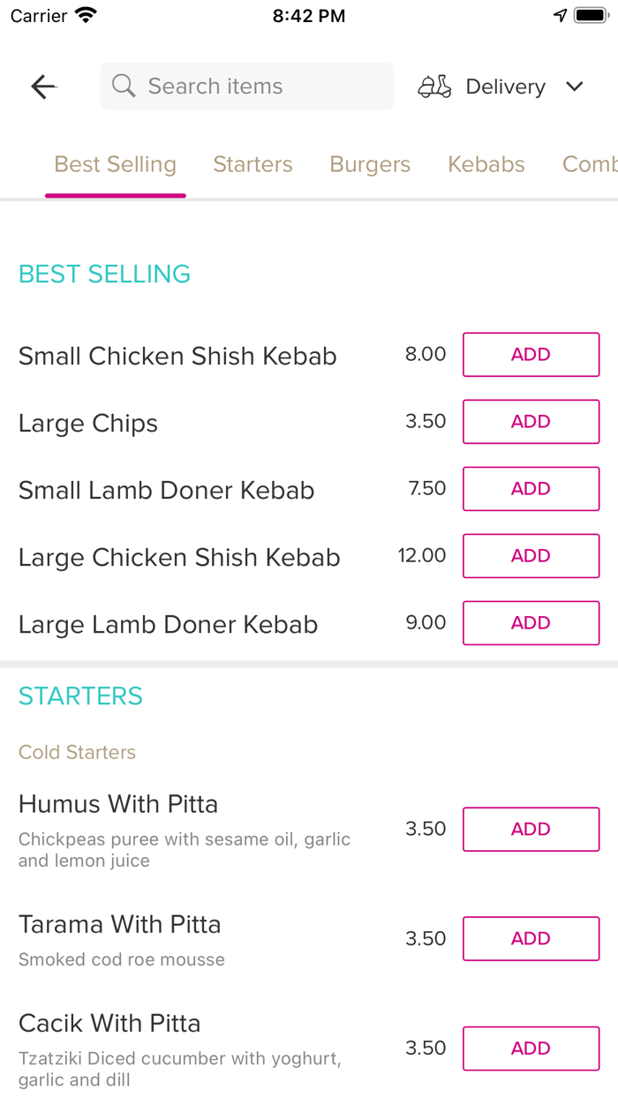Add Humus With Pitta

pyautogui.click(x=531, y=830)
